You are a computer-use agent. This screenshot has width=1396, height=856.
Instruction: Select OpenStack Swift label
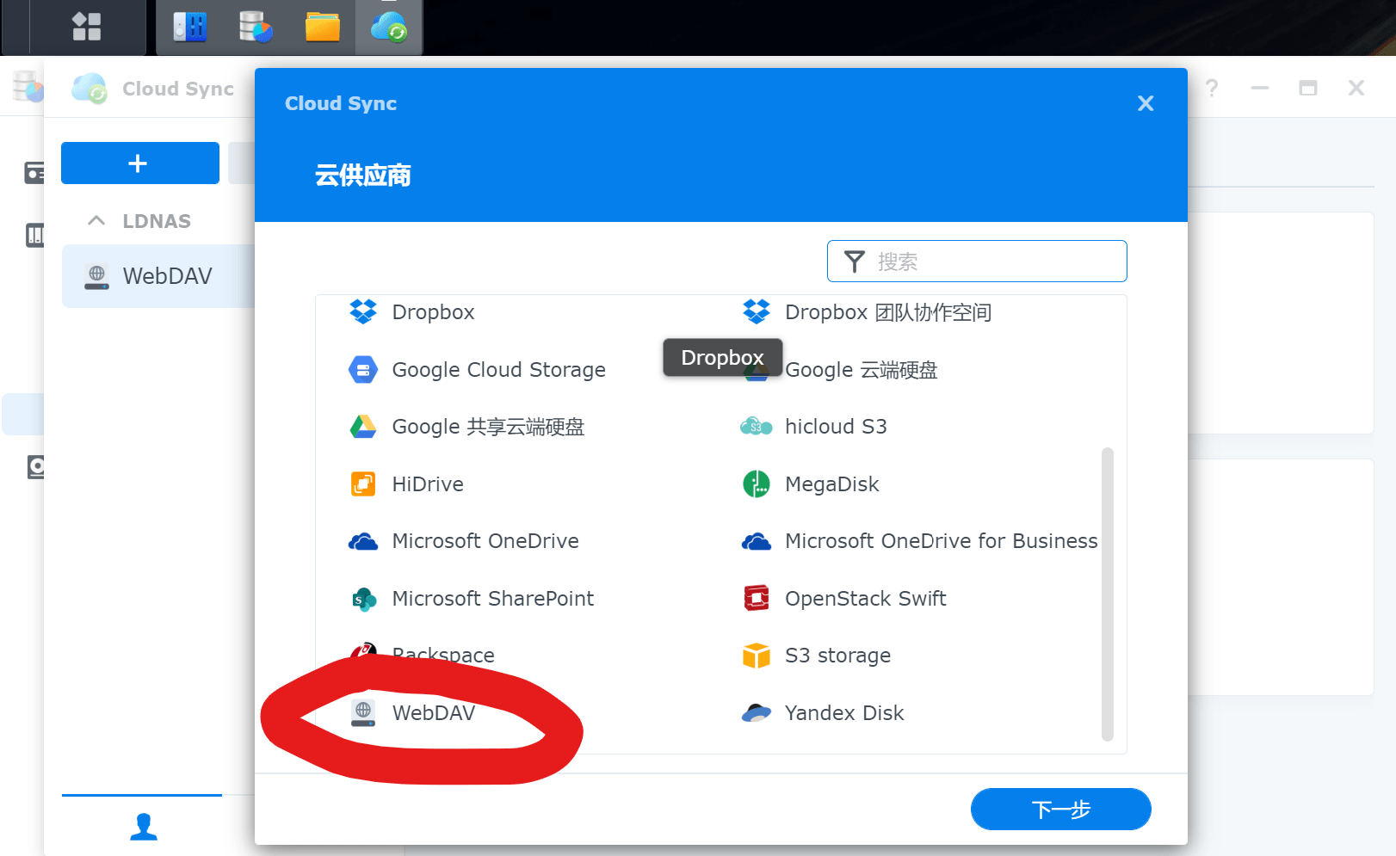point(866,599)
